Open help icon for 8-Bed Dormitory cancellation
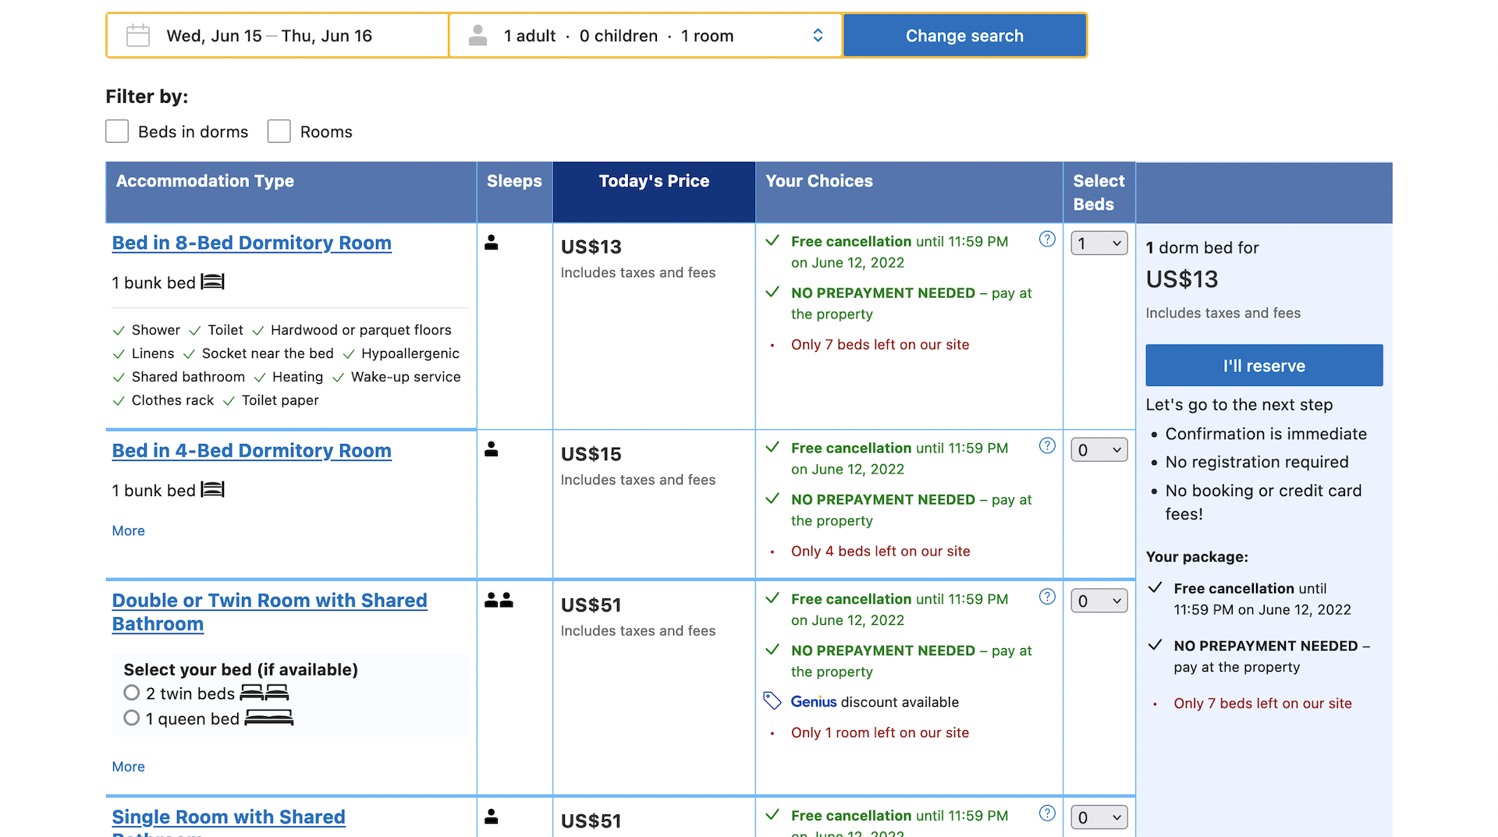1498x837 pixels. [x=1047, y=239]
